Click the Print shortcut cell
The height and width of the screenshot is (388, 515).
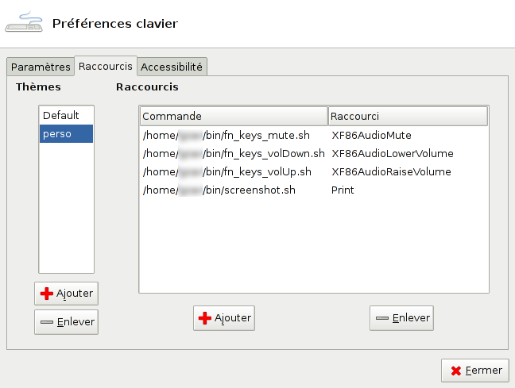click(343, 190)
